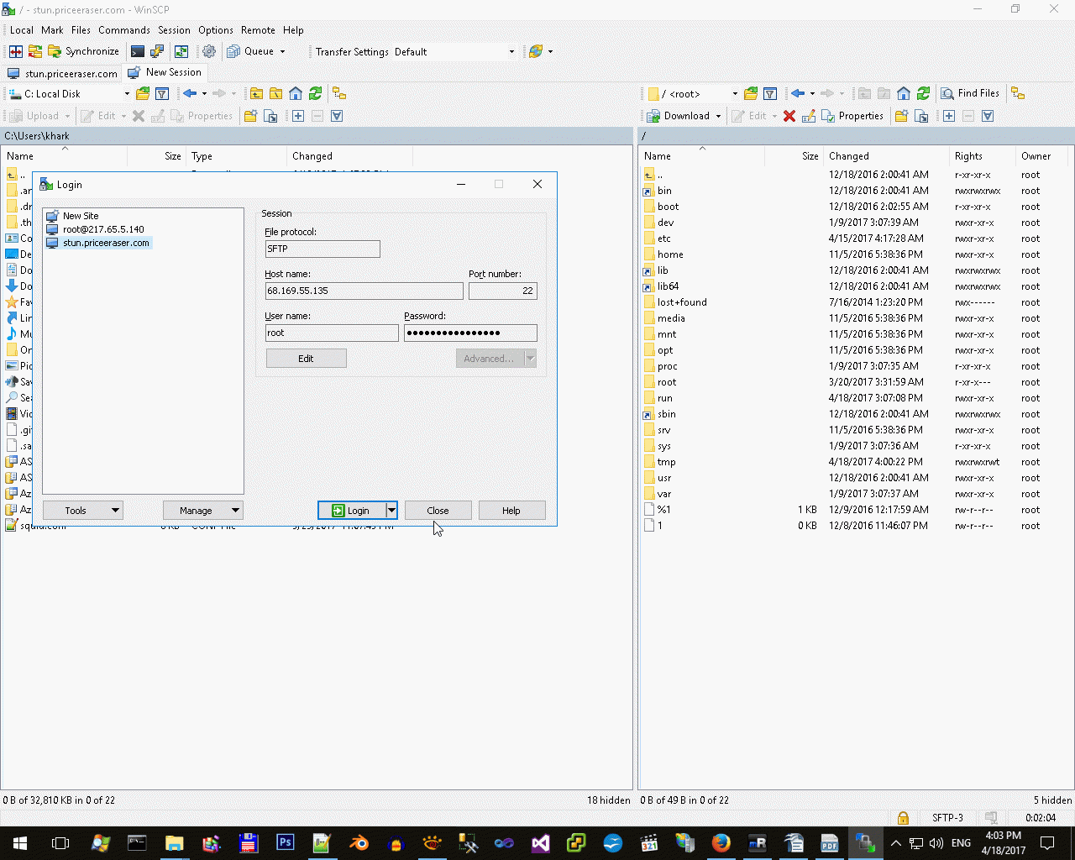Go to remote home directory icon
Screen dimensions: 1075x860
click(904, 93)
